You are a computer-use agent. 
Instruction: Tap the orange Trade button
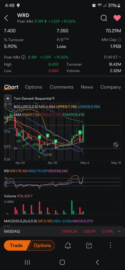point(16,245)
